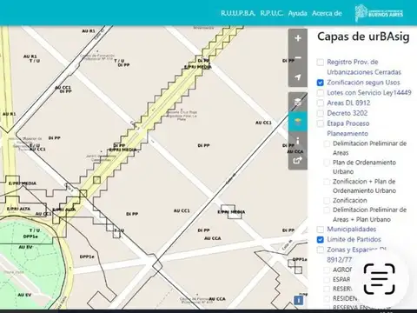Uncheck Zonificación segun Usos checkbox
This screenshot has width=417, height=313.
point(320,83)
